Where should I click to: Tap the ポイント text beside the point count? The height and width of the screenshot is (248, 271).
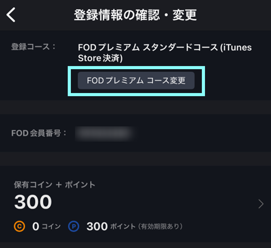coord(123,227)
